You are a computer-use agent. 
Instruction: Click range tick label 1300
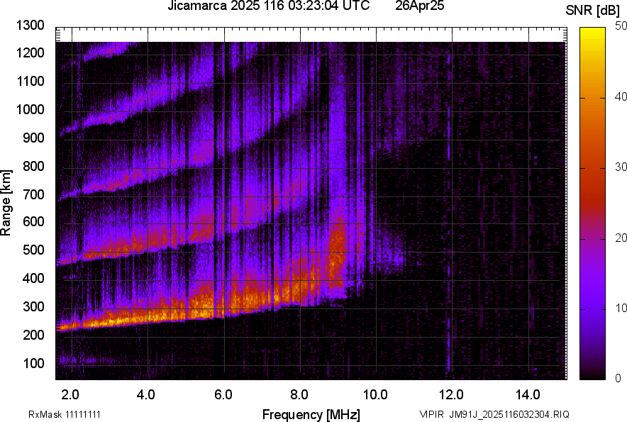(30, 26)
